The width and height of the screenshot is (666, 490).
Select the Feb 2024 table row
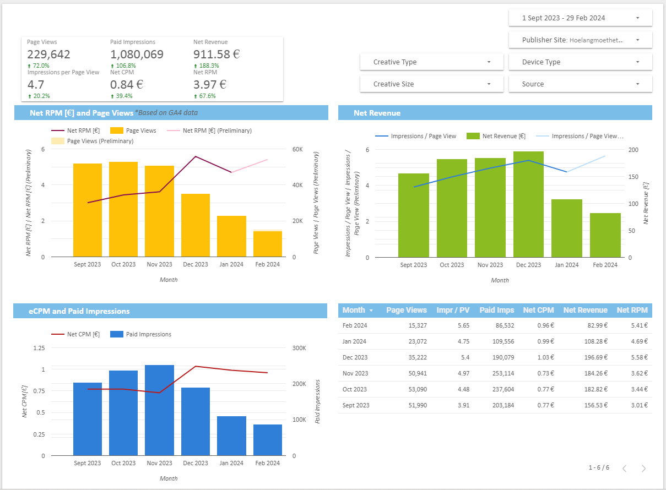[495, 325]
